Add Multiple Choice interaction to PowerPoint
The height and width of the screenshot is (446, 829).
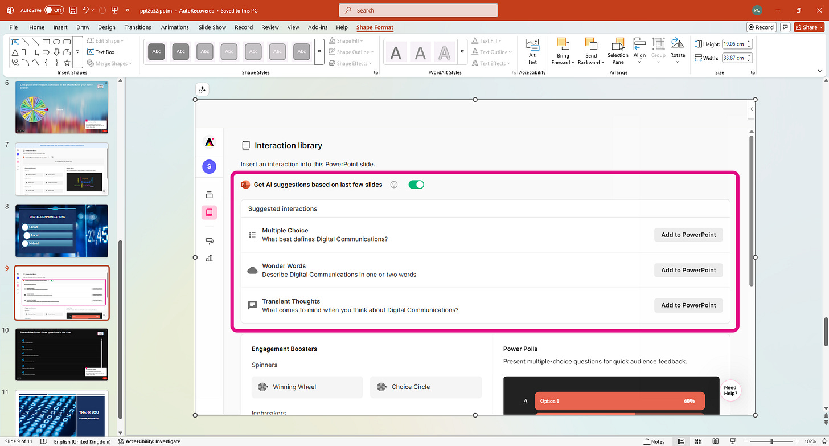click(688, 235)
